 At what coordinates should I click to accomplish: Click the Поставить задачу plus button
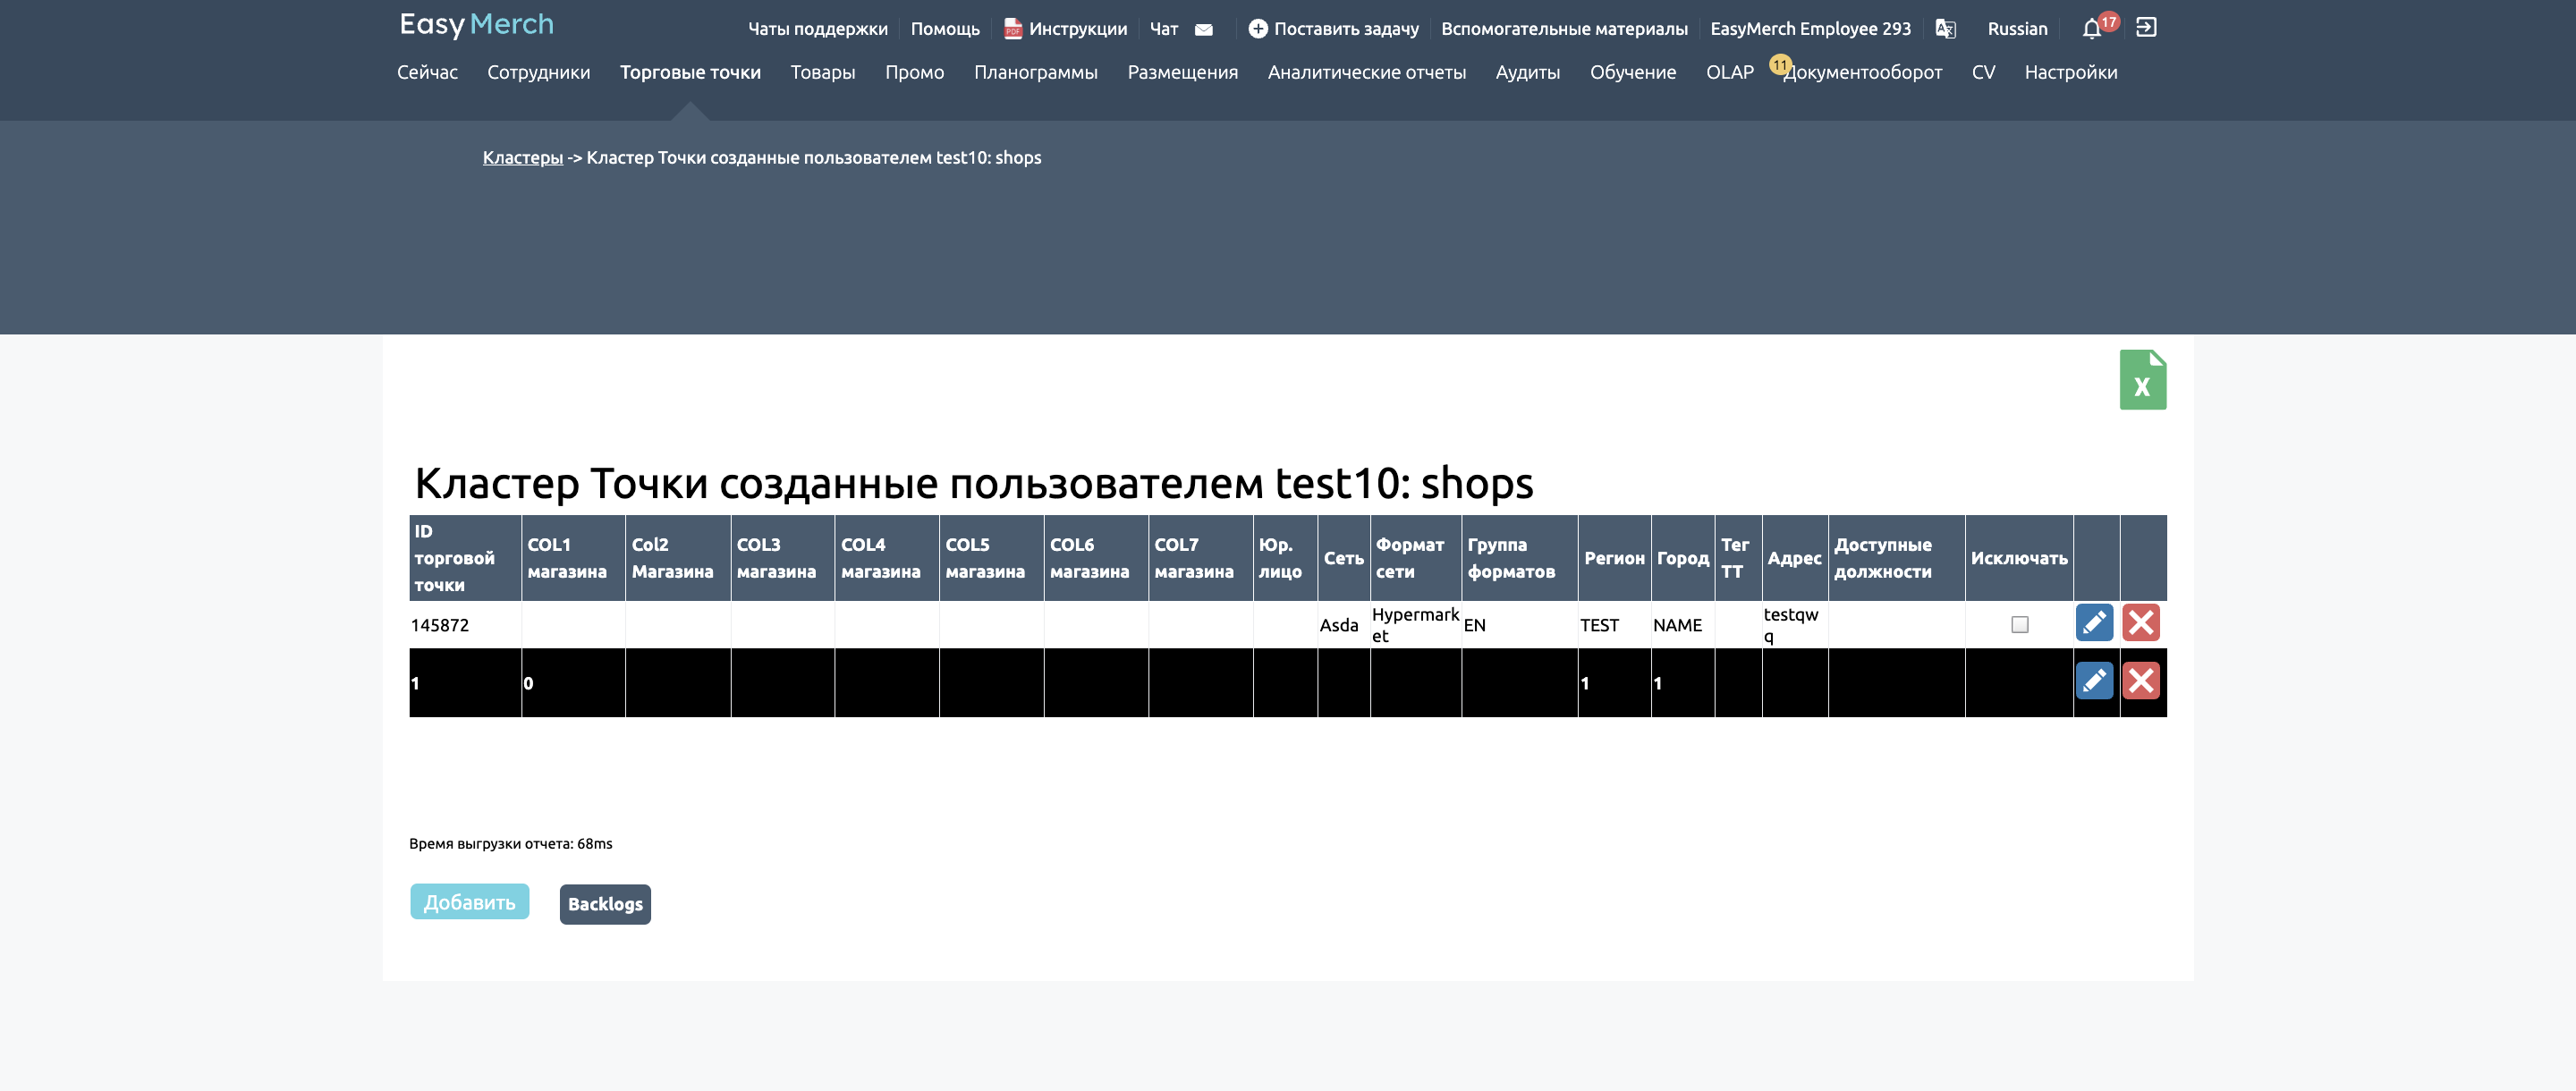tap(1258, 29)
